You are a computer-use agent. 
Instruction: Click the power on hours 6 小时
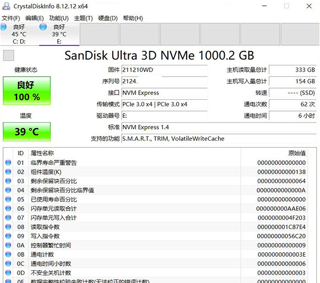pyautogui.click(x=293, y=116)
